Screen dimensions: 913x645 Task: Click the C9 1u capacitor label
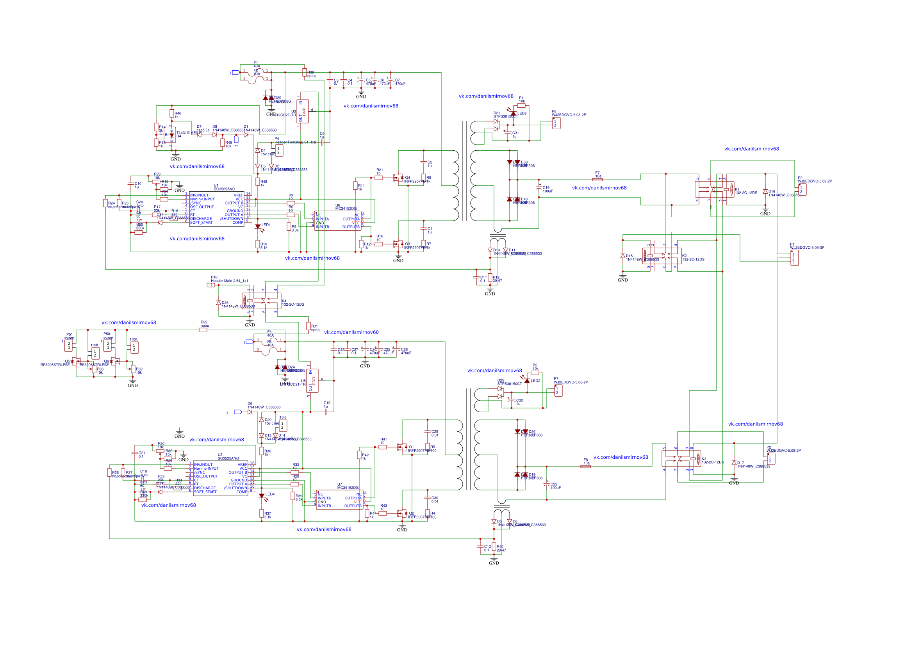(x=322, y=135)
